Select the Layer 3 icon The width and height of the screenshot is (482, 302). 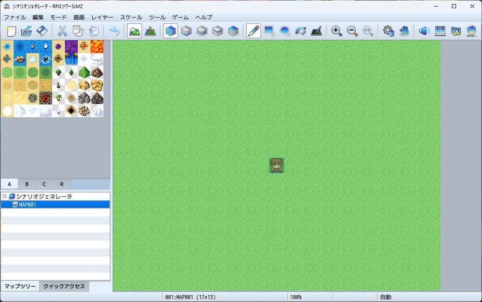(218, 31)
